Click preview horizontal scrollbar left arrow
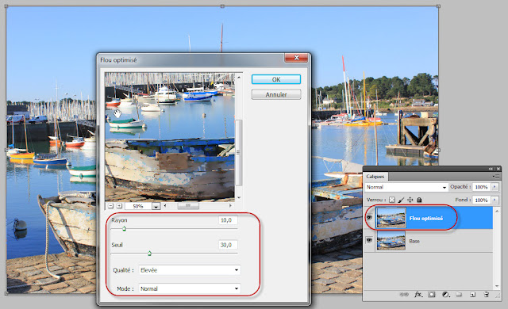Image resolution: width=508 pixels, height=309 pixels. click(165, 205)
